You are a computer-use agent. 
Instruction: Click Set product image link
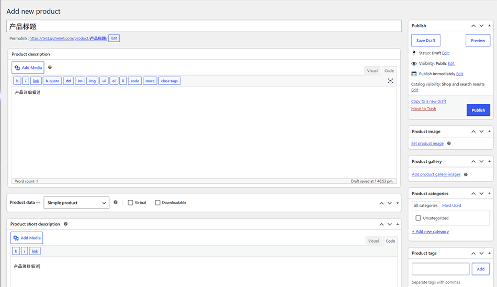click(427, 143)
